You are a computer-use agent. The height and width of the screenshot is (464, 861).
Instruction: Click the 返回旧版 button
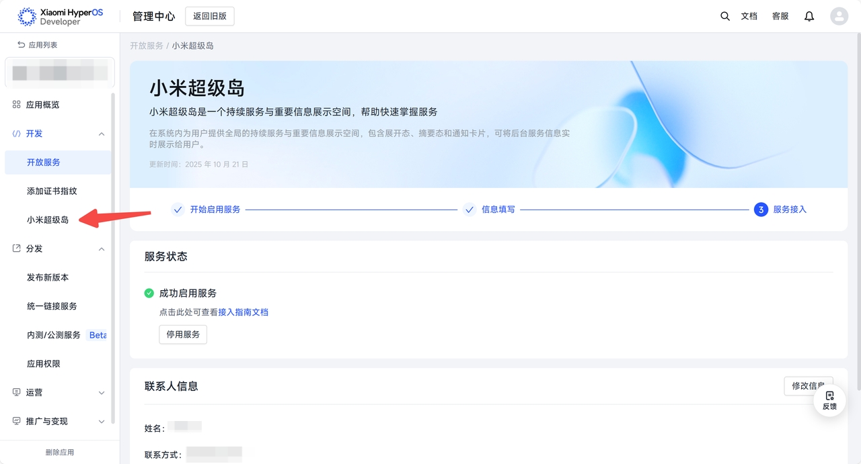click(209, 16)
